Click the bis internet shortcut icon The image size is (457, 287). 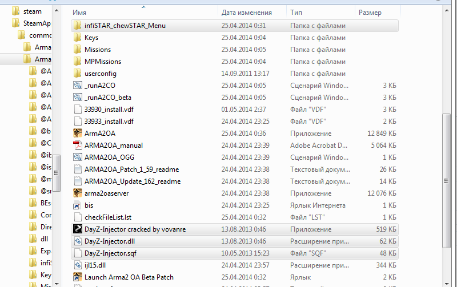pyautogui.click(x=78, y=205)
